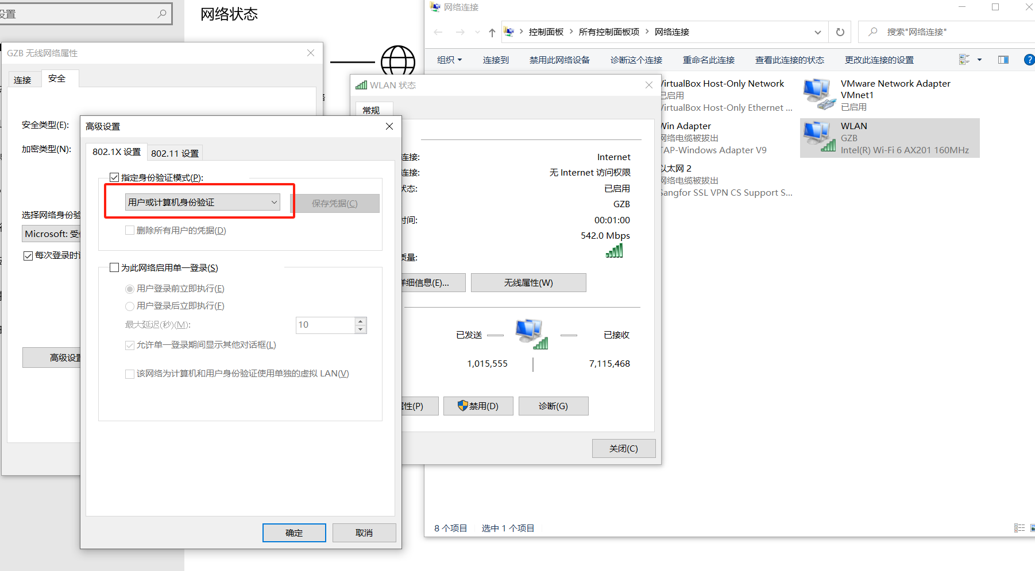Click the help question mark icon
This screenshot has height=571, width=1035.
coord(1029,60)
